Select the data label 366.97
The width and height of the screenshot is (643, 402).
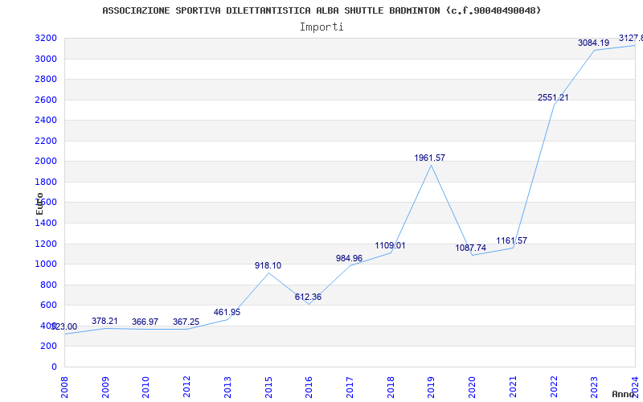tap(145, 322)
